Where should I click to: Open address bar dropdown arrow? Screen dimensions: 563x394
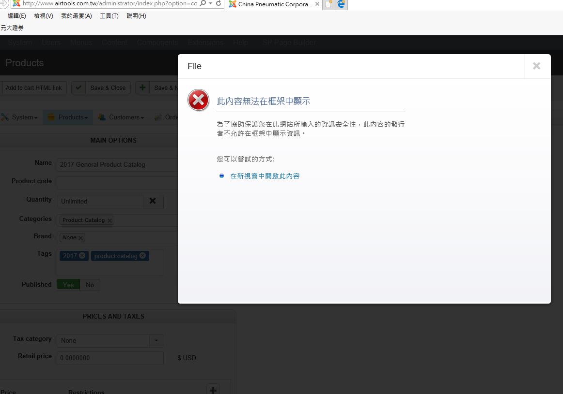pyautogui.click(x=210, y=3)
